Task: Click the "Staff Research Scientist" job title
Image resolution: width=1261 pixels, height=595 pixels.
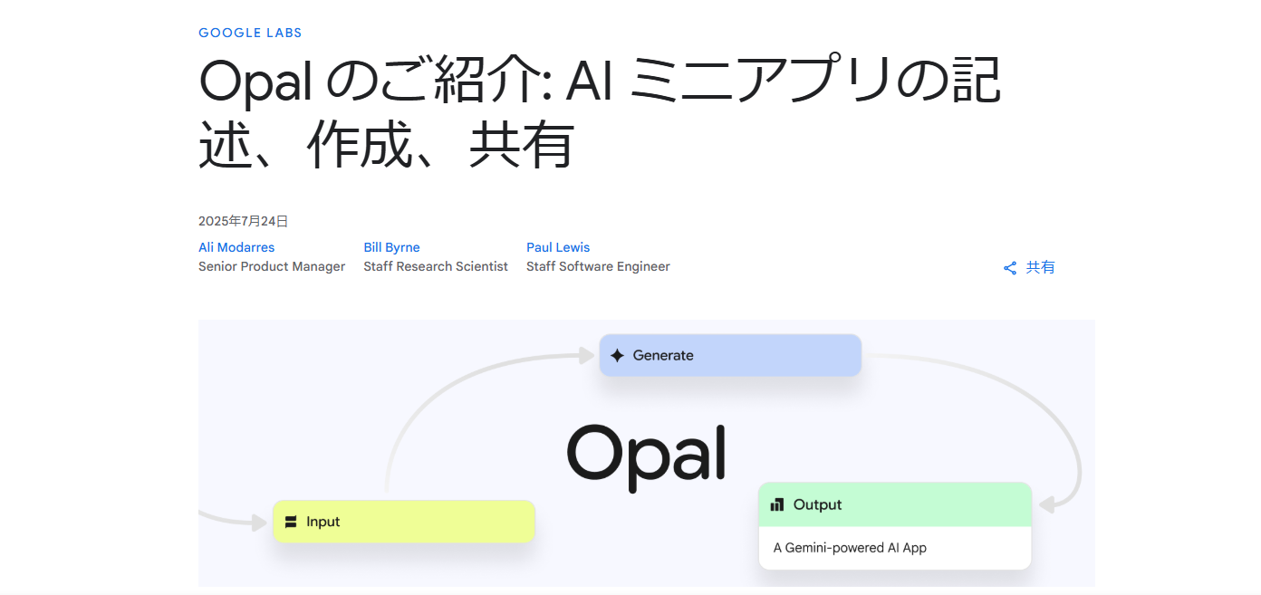Action: 436,266
